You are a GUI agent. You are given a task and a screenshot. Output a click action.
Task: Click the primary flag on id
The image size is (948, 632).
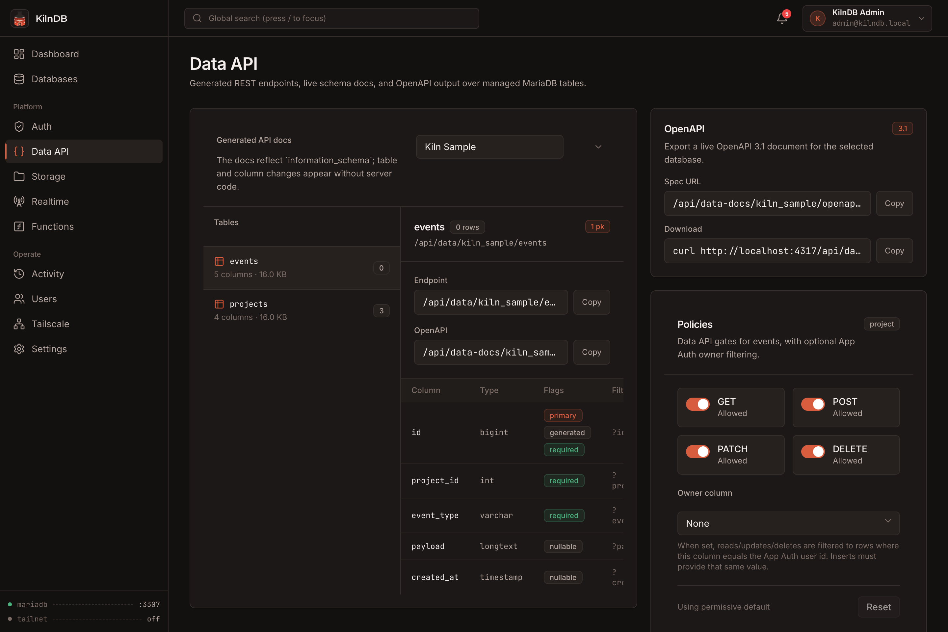(x=563, y=415)
